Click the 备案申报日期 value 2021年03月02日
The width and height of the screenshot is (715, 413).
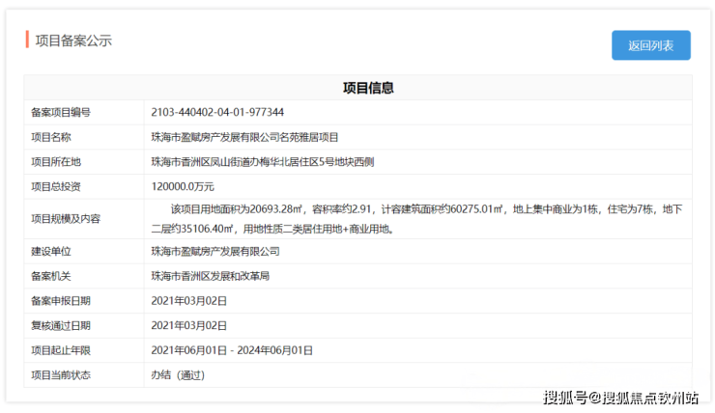(189, 300)
